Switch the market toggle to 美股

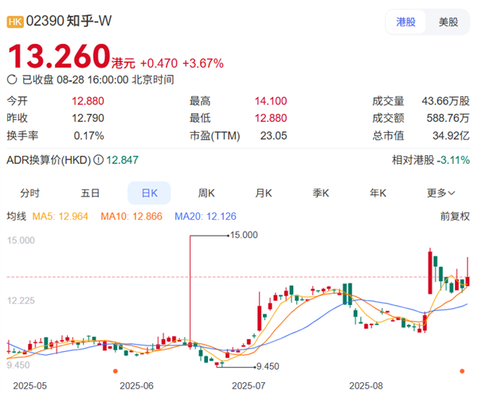tap(448, 22)
